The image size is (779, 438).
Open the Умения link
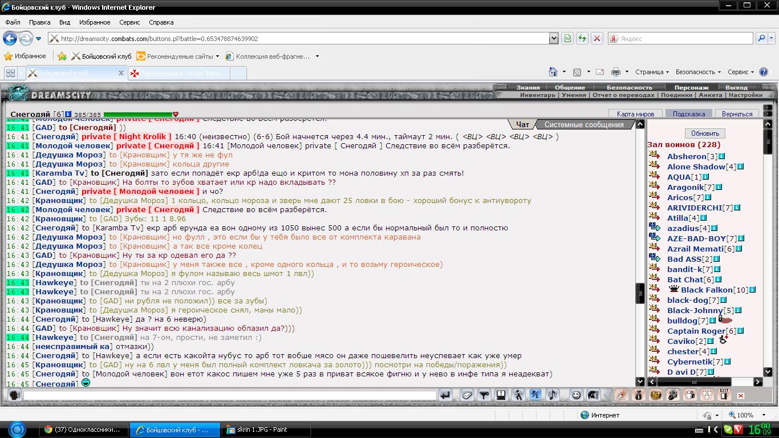click(574, 95)
